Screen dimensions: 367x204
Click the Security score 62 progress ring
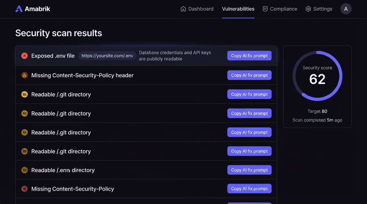(317, 76)
